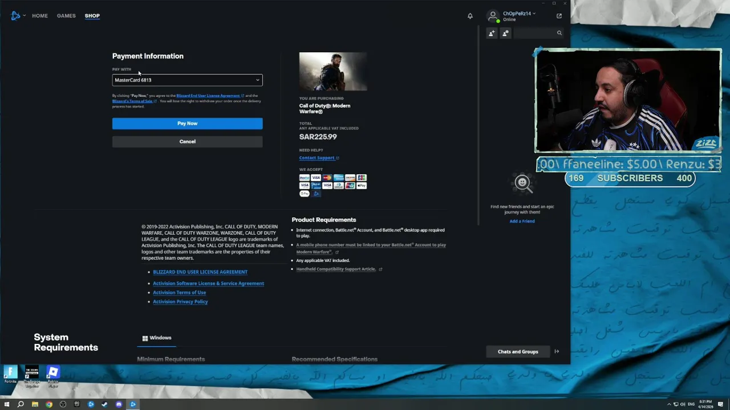Open the Windows action center

point(720,404)
